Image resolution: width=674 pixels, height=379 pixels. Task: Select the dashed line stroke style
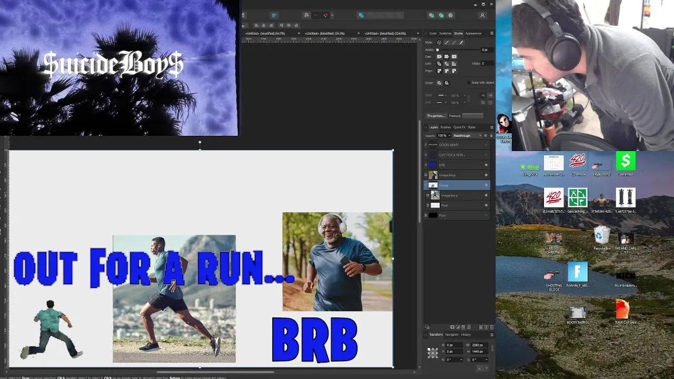point(454,43)
